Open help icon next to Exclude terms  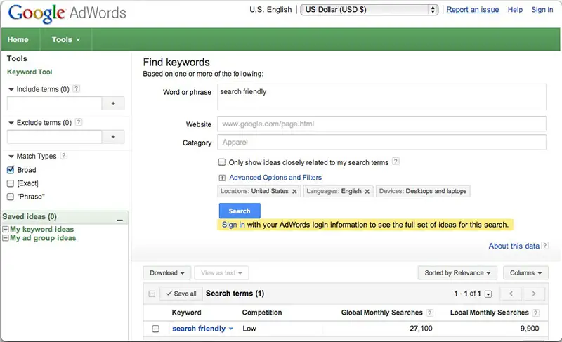(x=79, y=122)
